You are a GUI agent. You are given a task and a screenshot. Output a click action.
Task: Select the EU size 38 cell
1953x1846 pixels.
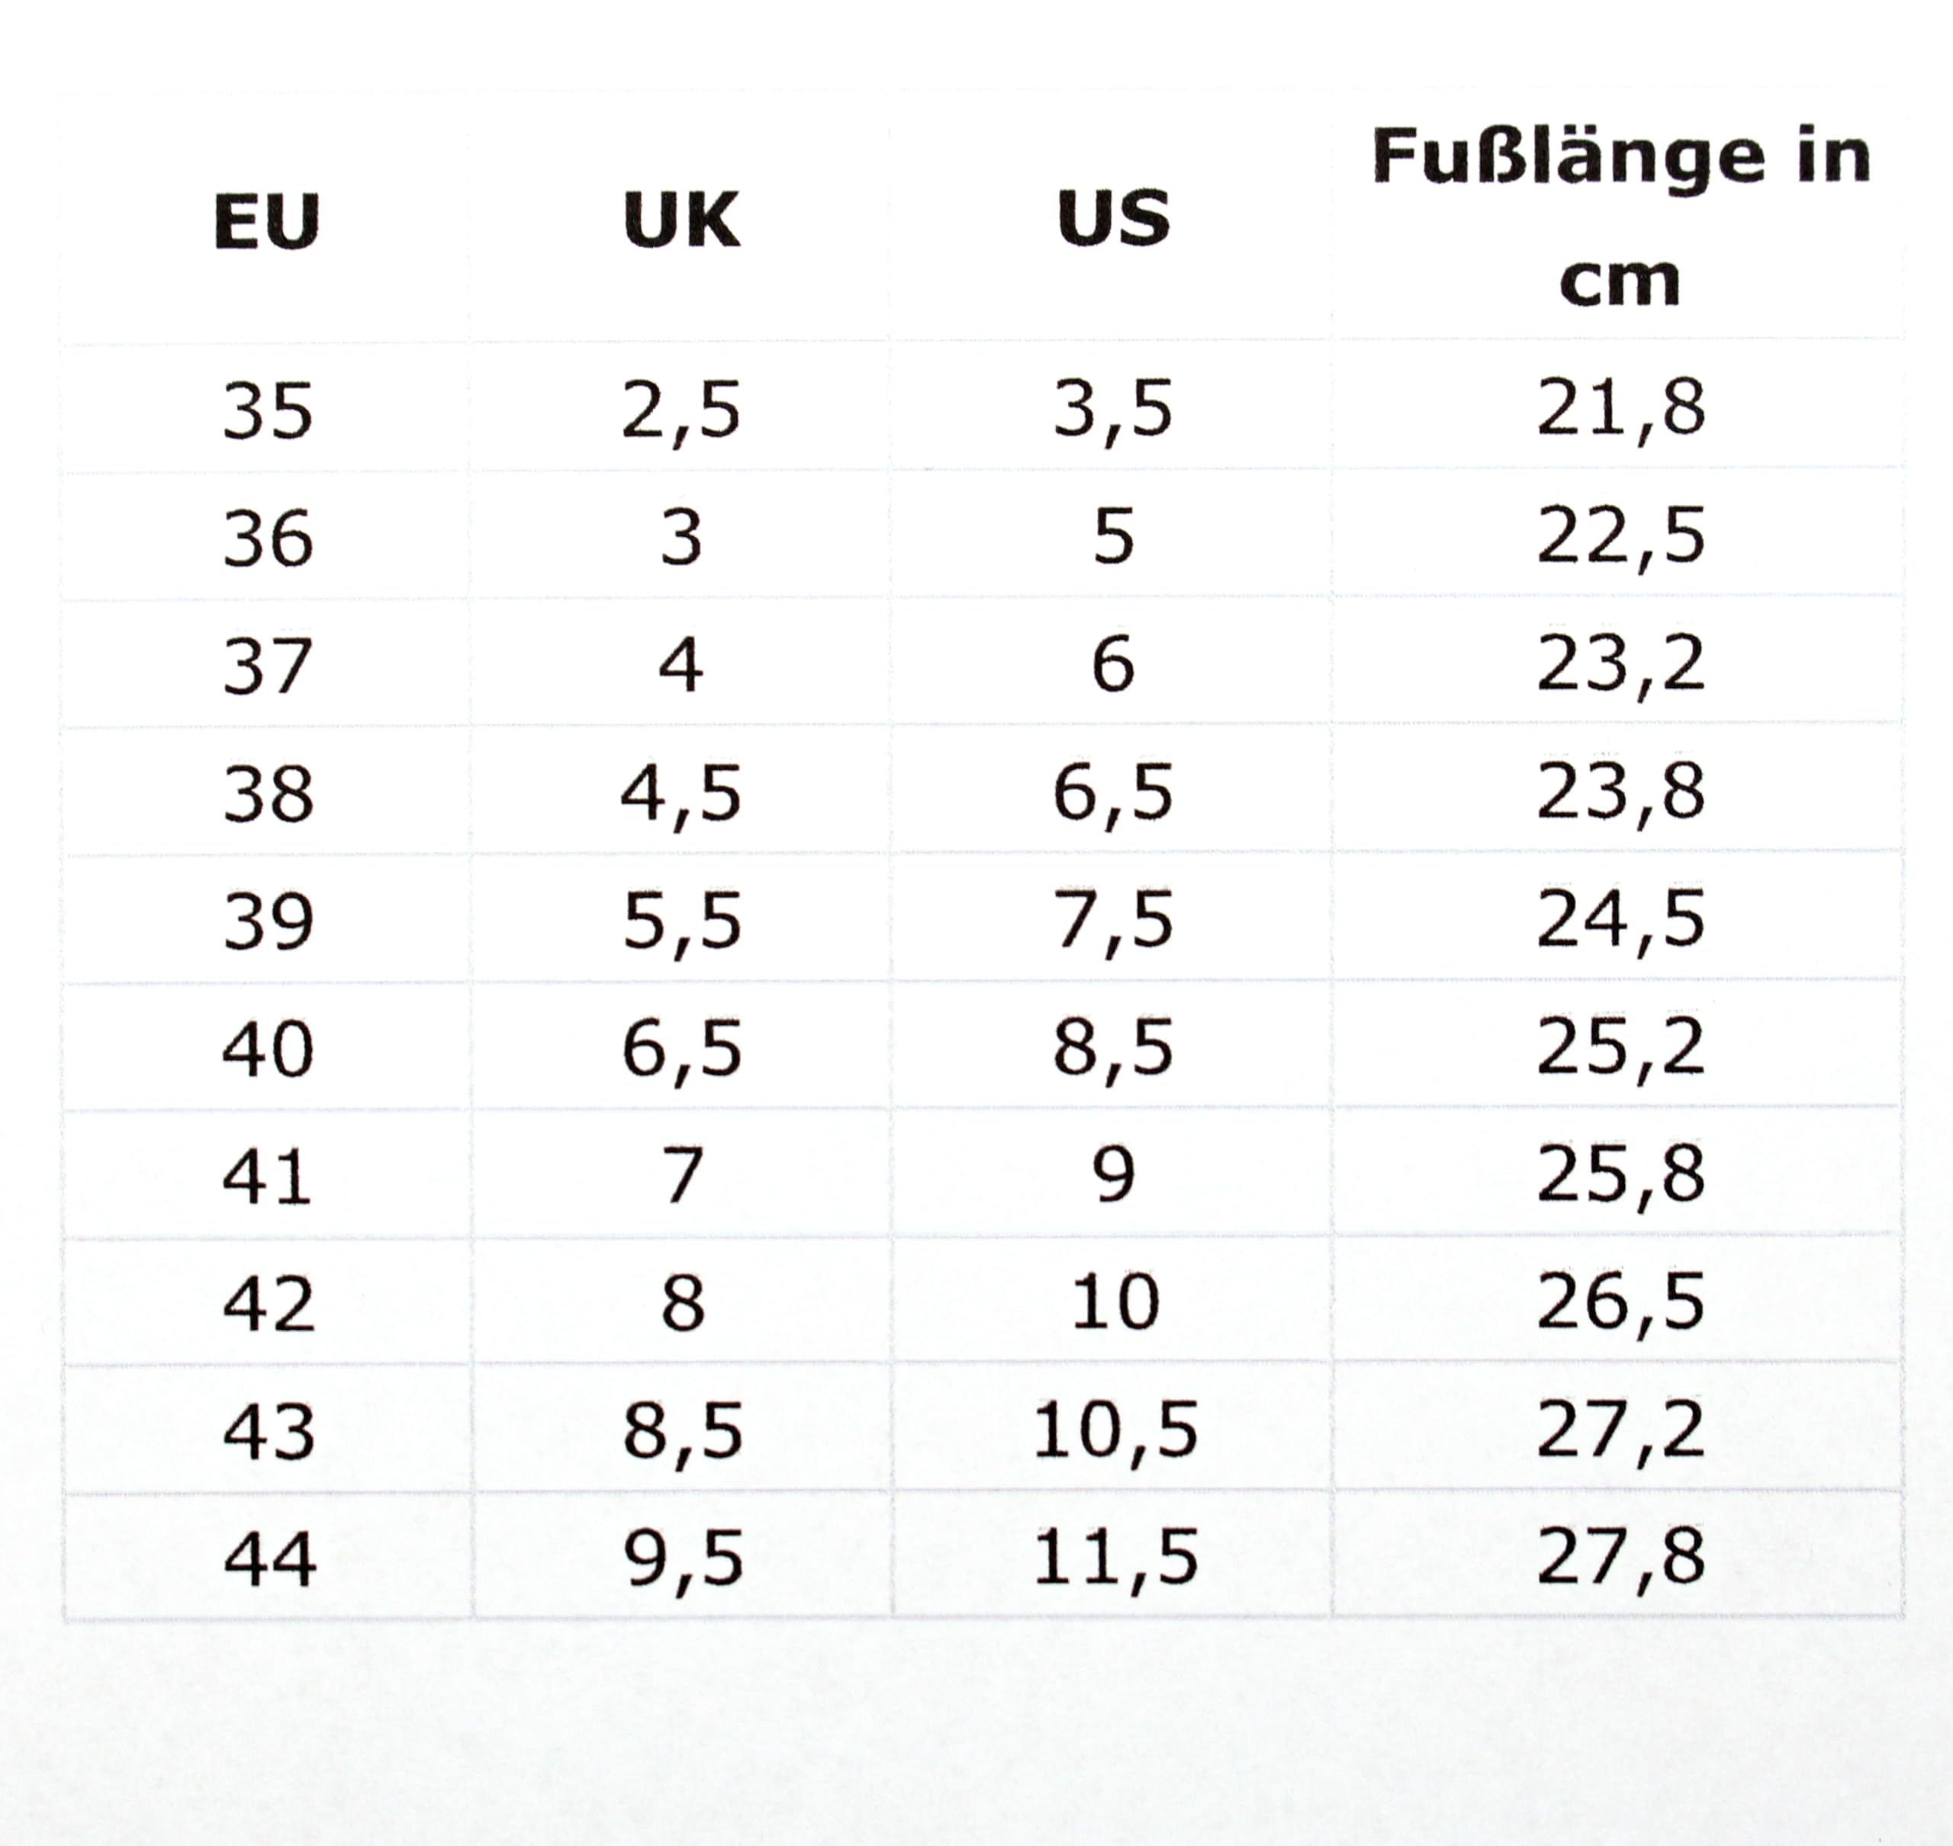pos(268,794)
